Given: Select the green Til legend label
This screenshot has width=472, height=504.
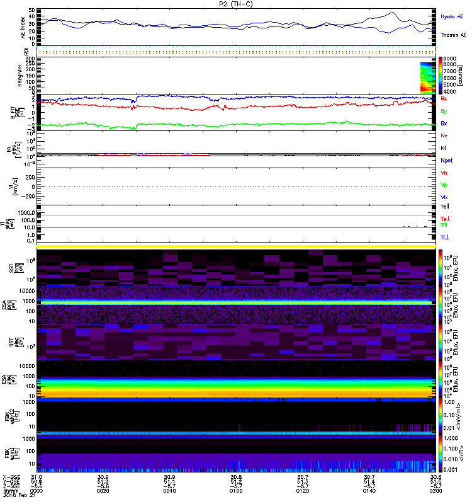Looking at the screenshot, I should click(x=444, y=225).
